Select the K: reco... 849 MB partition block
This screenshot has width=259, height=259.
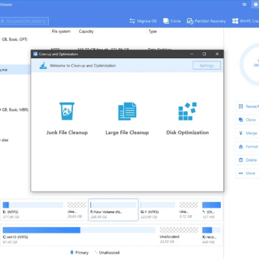(212, 235)
